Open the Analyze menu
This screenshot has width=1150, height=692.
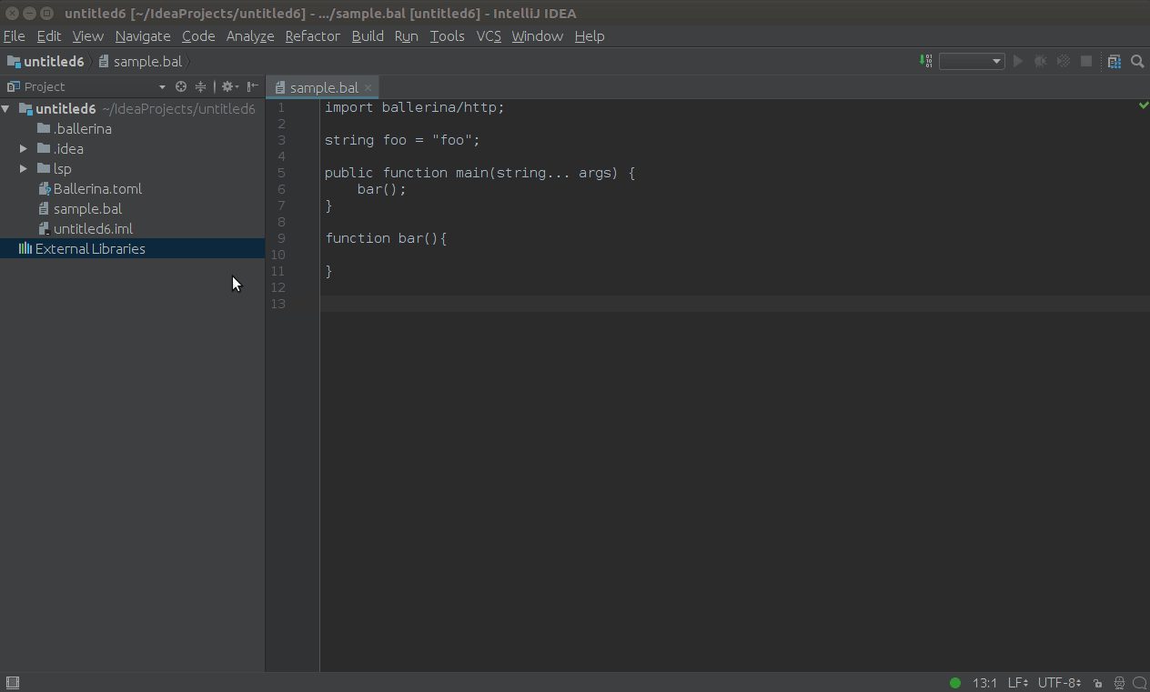[250, 35]
